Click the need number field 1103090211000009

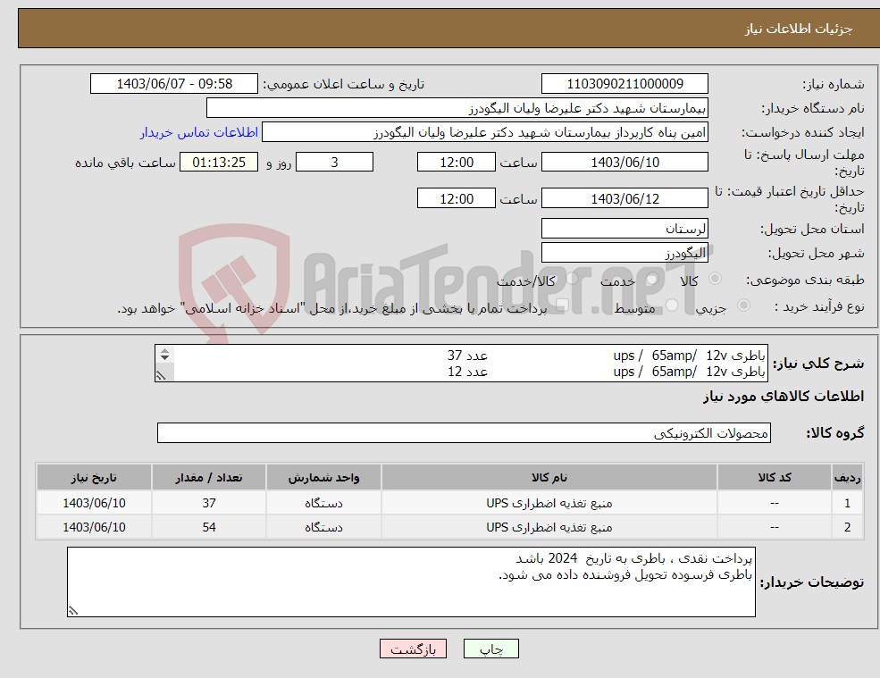click(x=624, y=84)
